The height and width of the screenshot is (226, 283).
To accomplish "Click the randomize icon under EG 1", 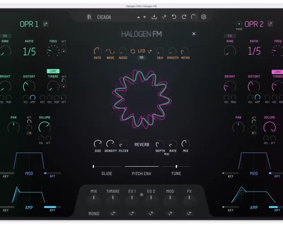I will pos(132,213).
